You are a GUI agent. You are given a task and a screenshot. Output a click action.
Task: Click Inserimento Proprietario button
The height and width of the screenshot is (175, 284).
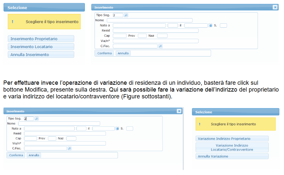(x=41, y=39)
